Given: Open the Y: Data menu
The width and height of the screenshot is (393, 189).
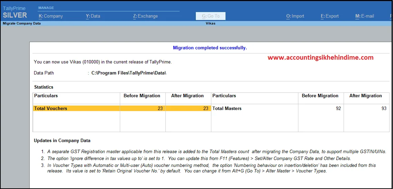Looking at the screenshot, I should tap(93, 16).
